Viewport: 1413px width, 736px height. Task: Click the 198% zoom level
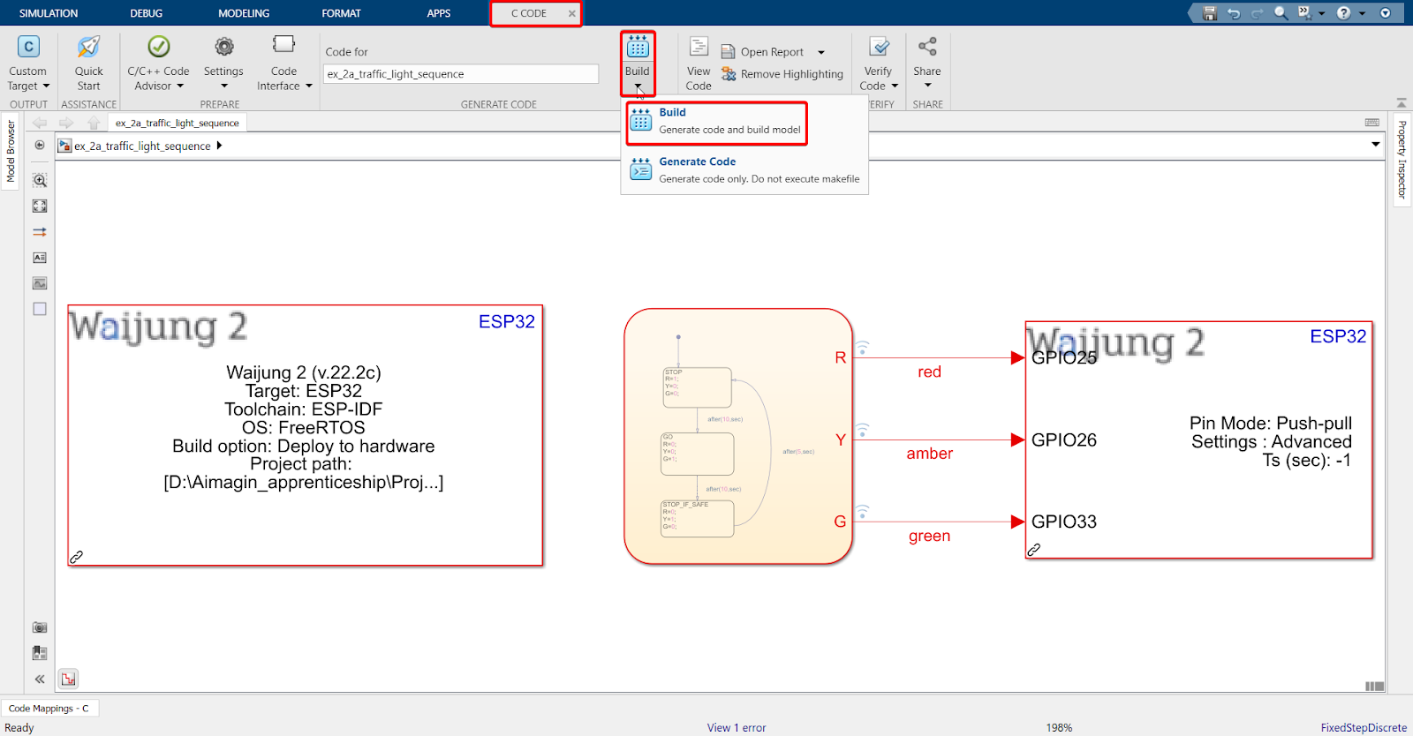(1059, 728)
